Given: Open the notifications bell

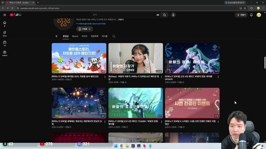Looking at the screenshot, I should point(251,15).
